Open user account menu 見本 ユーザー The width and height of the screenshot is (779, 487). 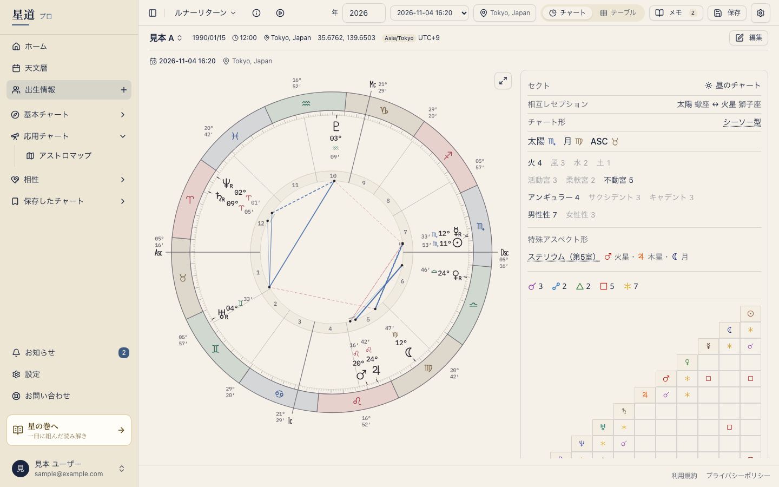pos(69,469)
